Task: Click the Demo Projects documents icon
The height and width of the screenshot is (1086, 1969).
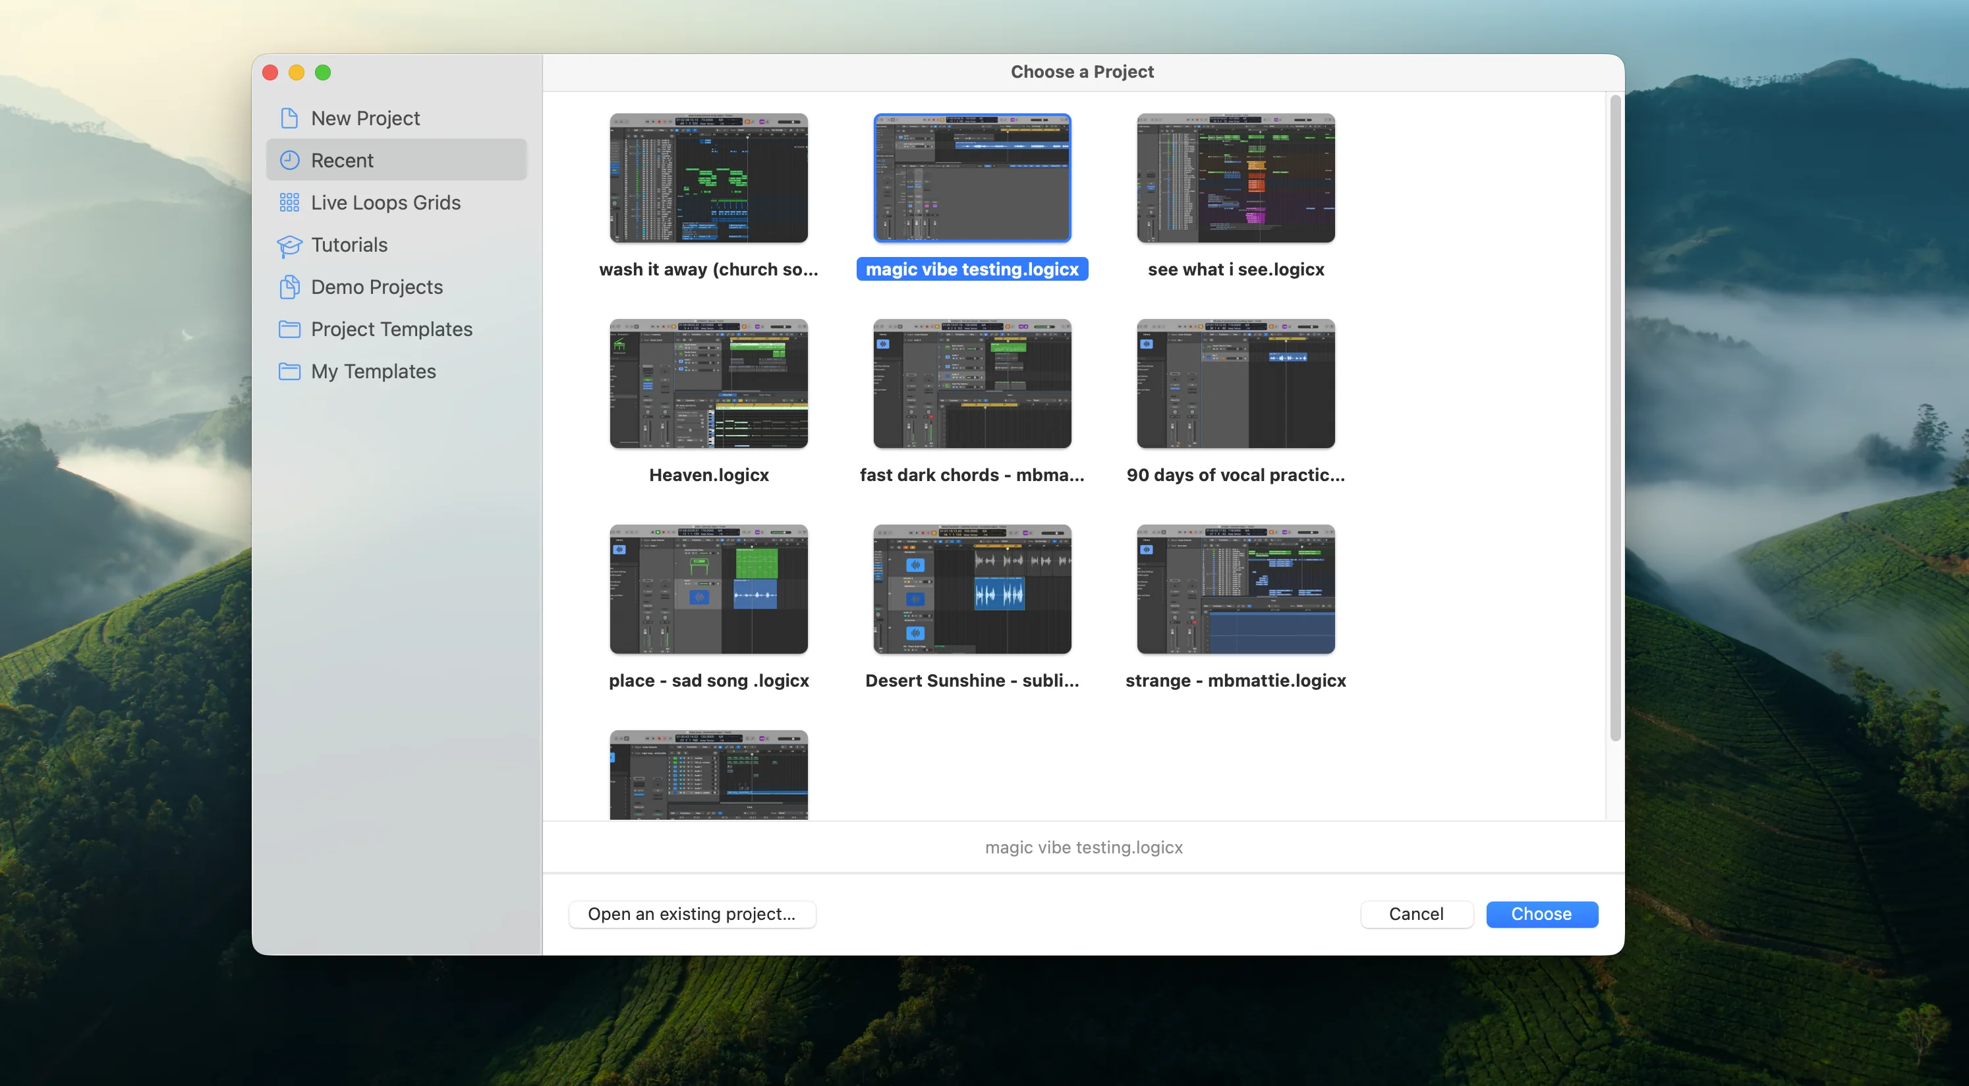Action: click(289, 287)
